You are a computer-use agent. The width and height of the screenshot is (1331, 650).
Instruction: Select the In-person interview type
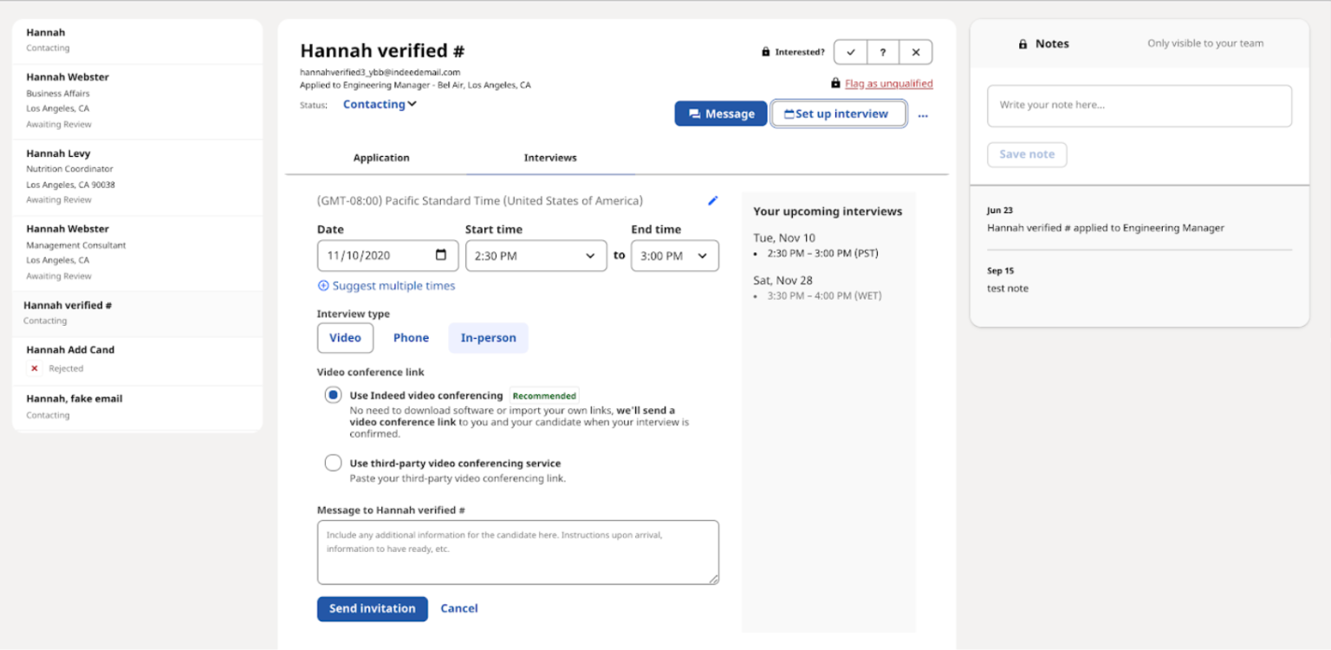point(488,337)
